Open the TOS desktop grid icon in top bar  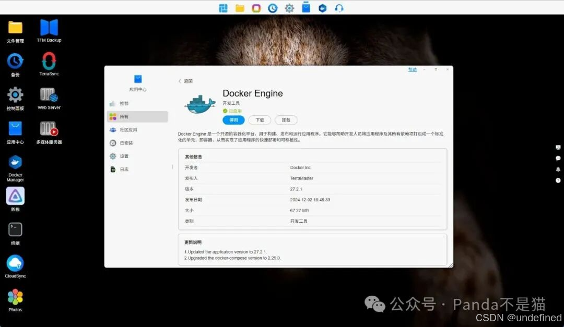223,8
